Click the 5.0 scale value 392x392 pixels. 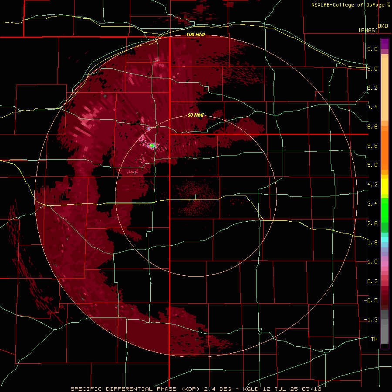click(372, 165)
